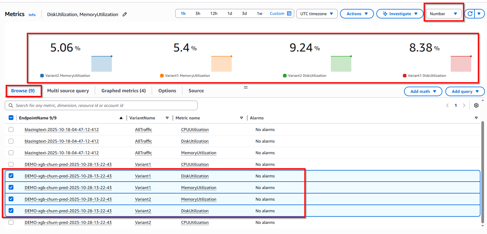
Task: Click the pencil edit icon beside graph title
Action: click(125, 14)
